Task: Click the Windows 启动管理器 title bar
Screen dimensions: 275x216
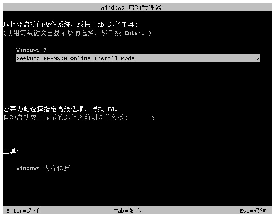Action: click(137, 7)
